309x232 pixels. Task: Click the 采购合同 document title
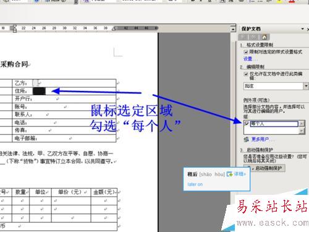click(14, 64)
